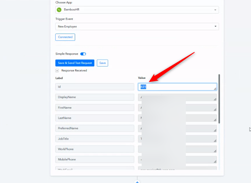This screenshot has width=251, height=183.
Task: Click resize handle of the Id value field
Action: (x=215, y=89)
